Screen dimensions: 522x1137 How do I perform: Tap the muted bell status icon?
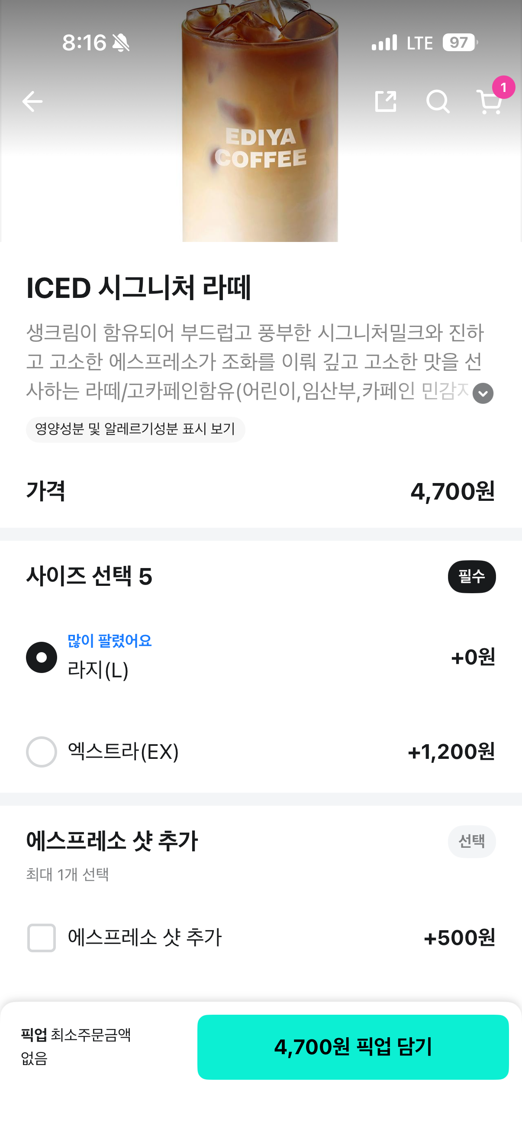121,43
